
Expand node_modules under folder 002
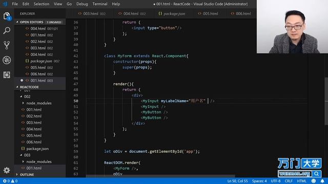(x=23, y=103)
